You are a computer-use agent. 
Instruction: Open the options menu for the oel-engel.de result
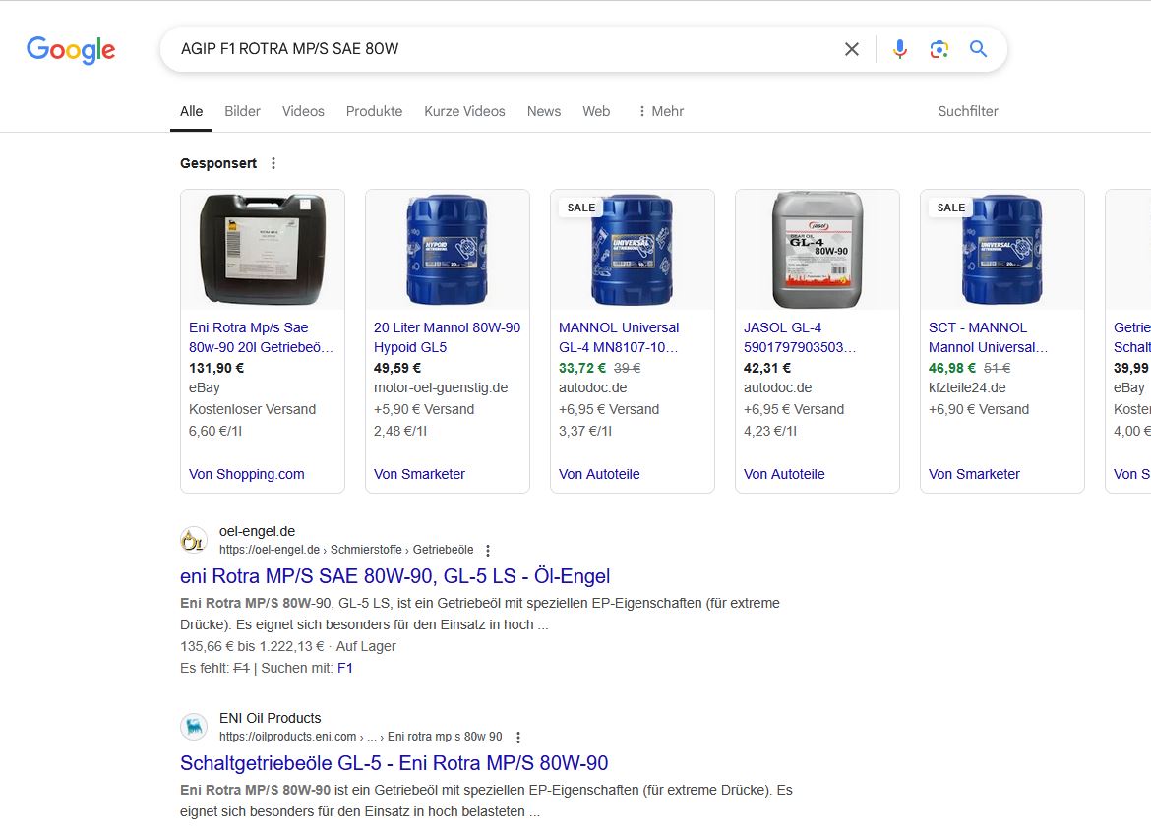pyautogui.click(x=488, y=551)
